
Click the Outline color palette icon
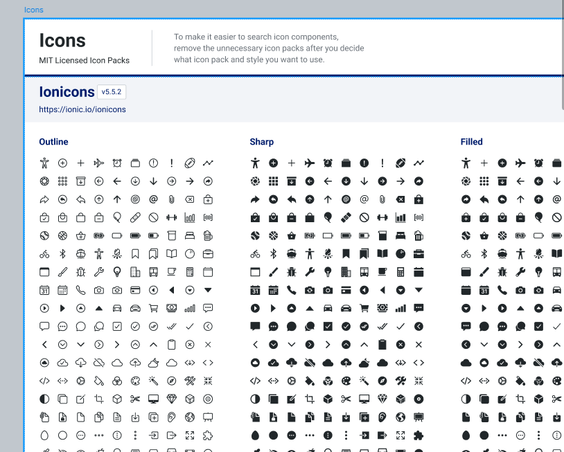(135, 381)
